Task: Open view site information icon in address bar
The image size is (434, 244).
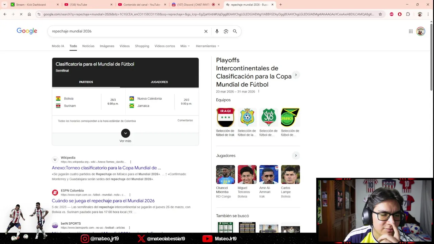Action: (39, 14)
